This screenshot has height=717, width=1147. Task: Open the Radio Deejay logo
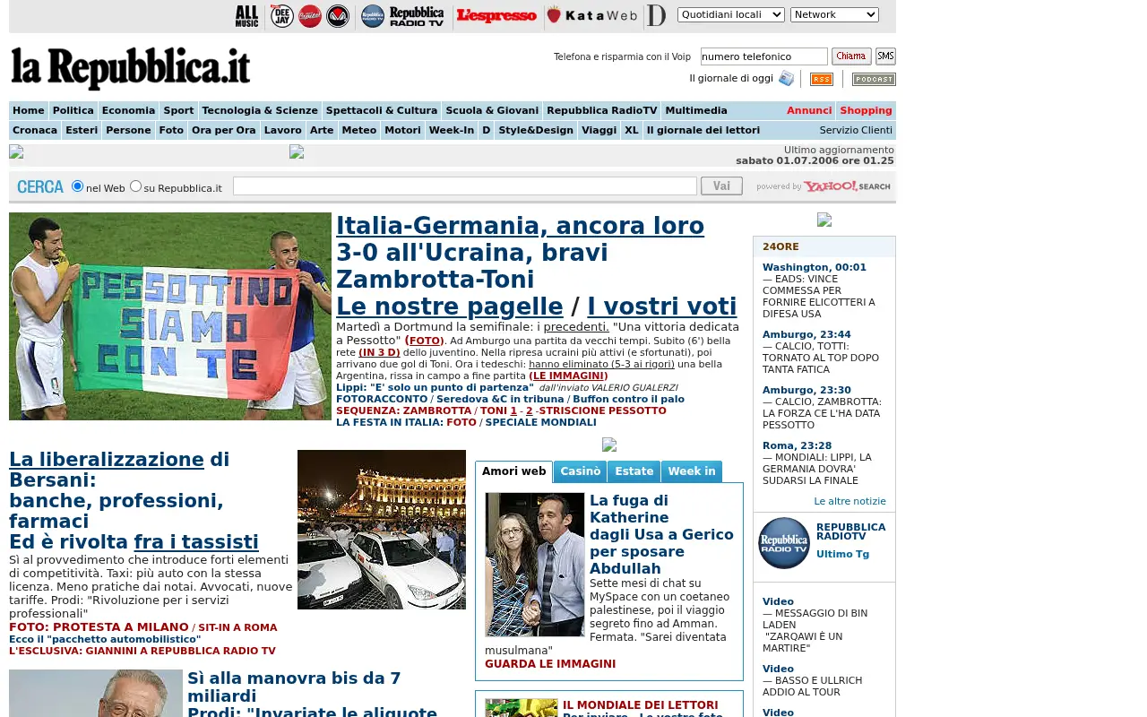[x=282, y=16]
